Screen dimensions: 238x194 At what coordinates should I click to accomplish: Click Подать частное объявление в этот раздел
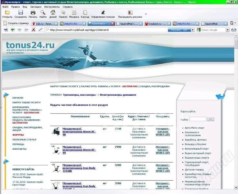pos(79,105)
